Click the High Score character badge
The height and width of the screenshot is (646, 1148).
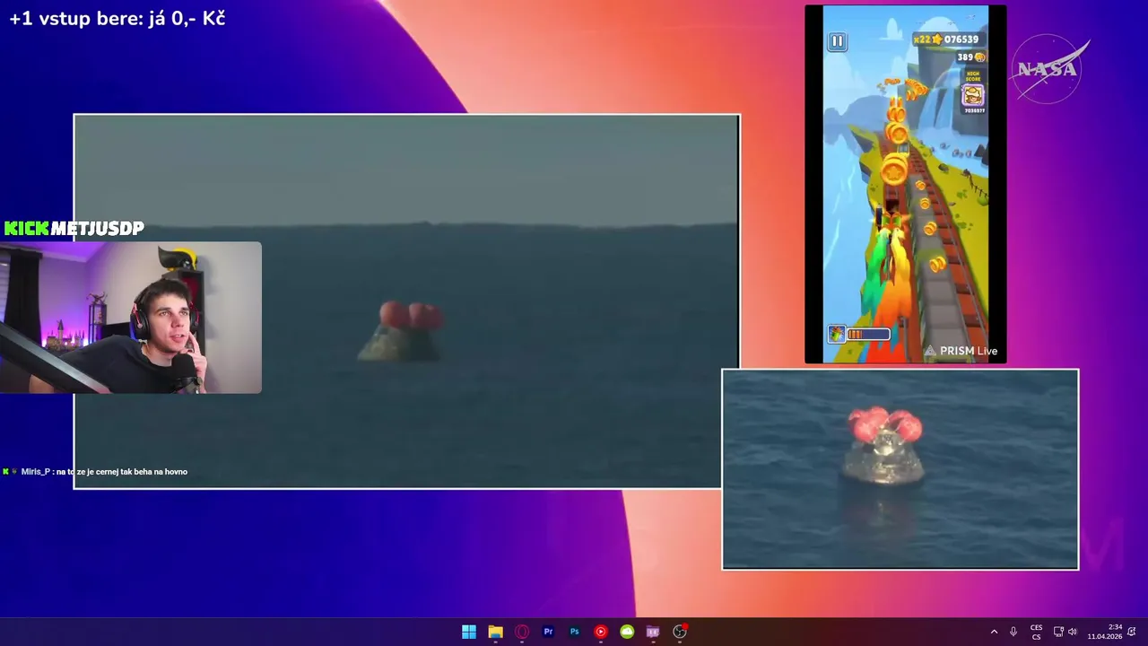pos(973,93)
